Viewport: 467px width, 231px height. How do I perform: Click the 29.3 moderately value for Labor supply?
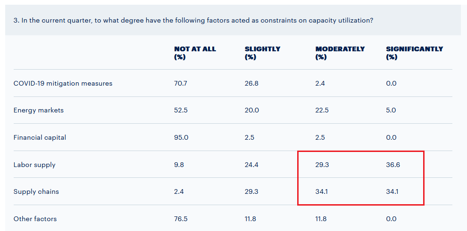point(322,165)
